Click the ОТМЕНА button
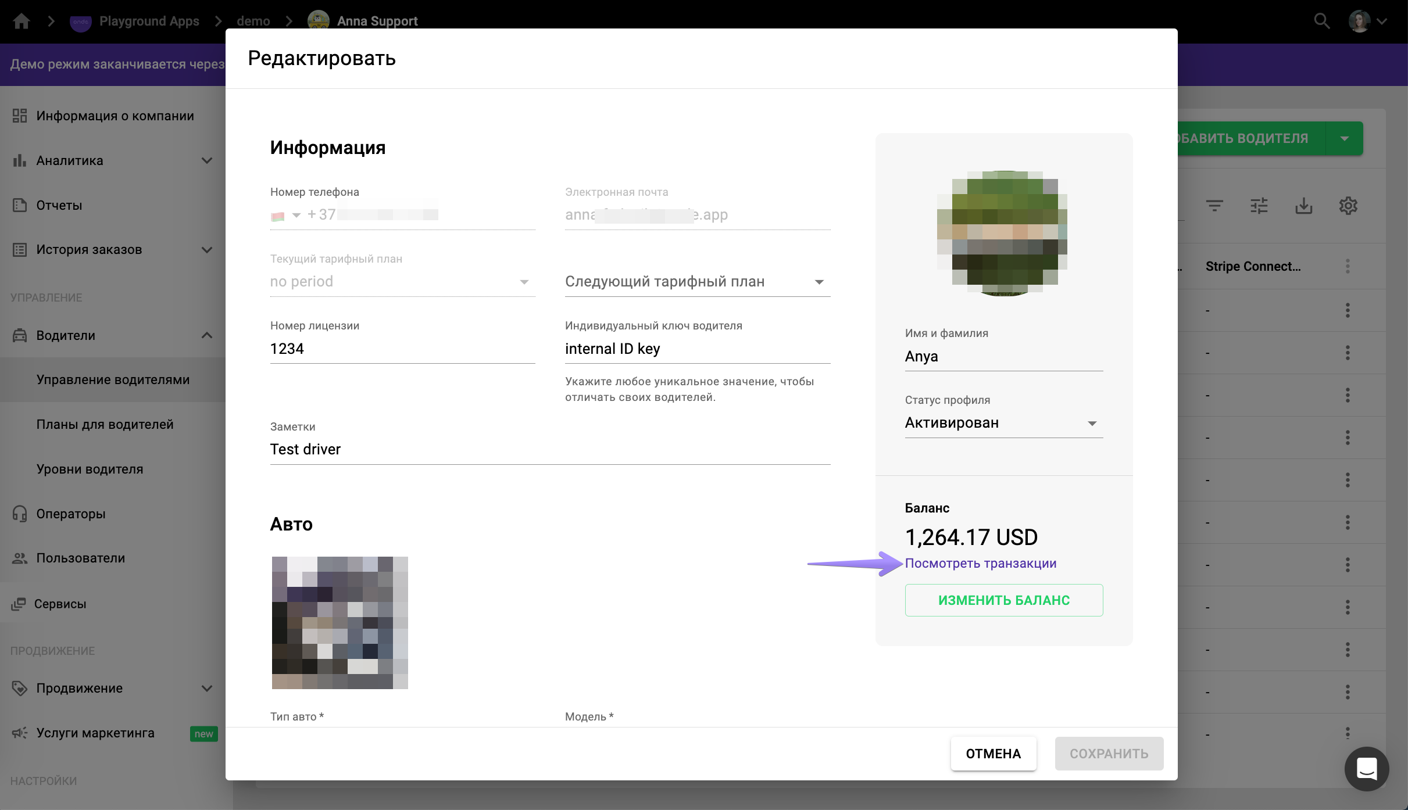Viewport: 1408px width, 810px height. point(993,754)
